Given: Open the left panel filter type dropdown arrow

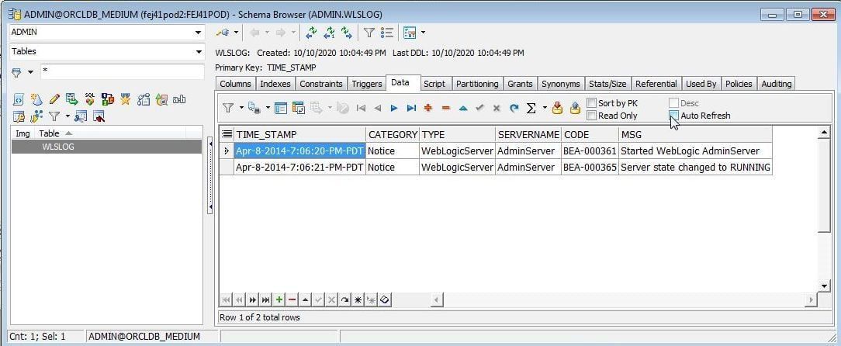Looking at the screenshot, I should point(30,72).
